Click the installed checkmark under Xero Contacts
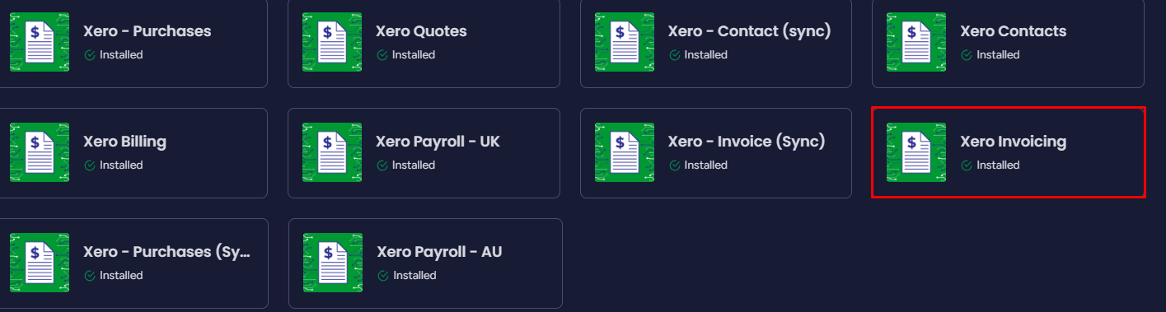The height and width of the screenshot is (312, 1166). pyautogui.click(x=967, y=55)
